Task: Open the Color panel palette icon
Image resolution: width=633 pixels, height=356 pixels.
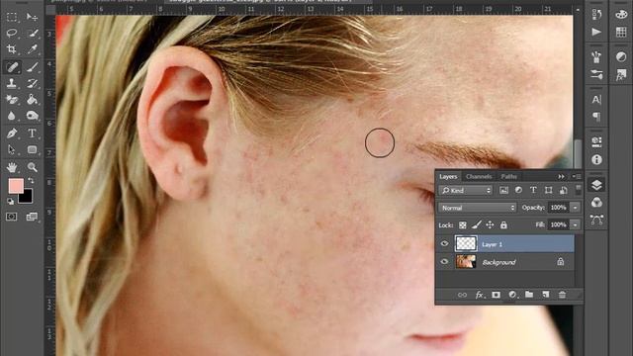Action: 621,14
